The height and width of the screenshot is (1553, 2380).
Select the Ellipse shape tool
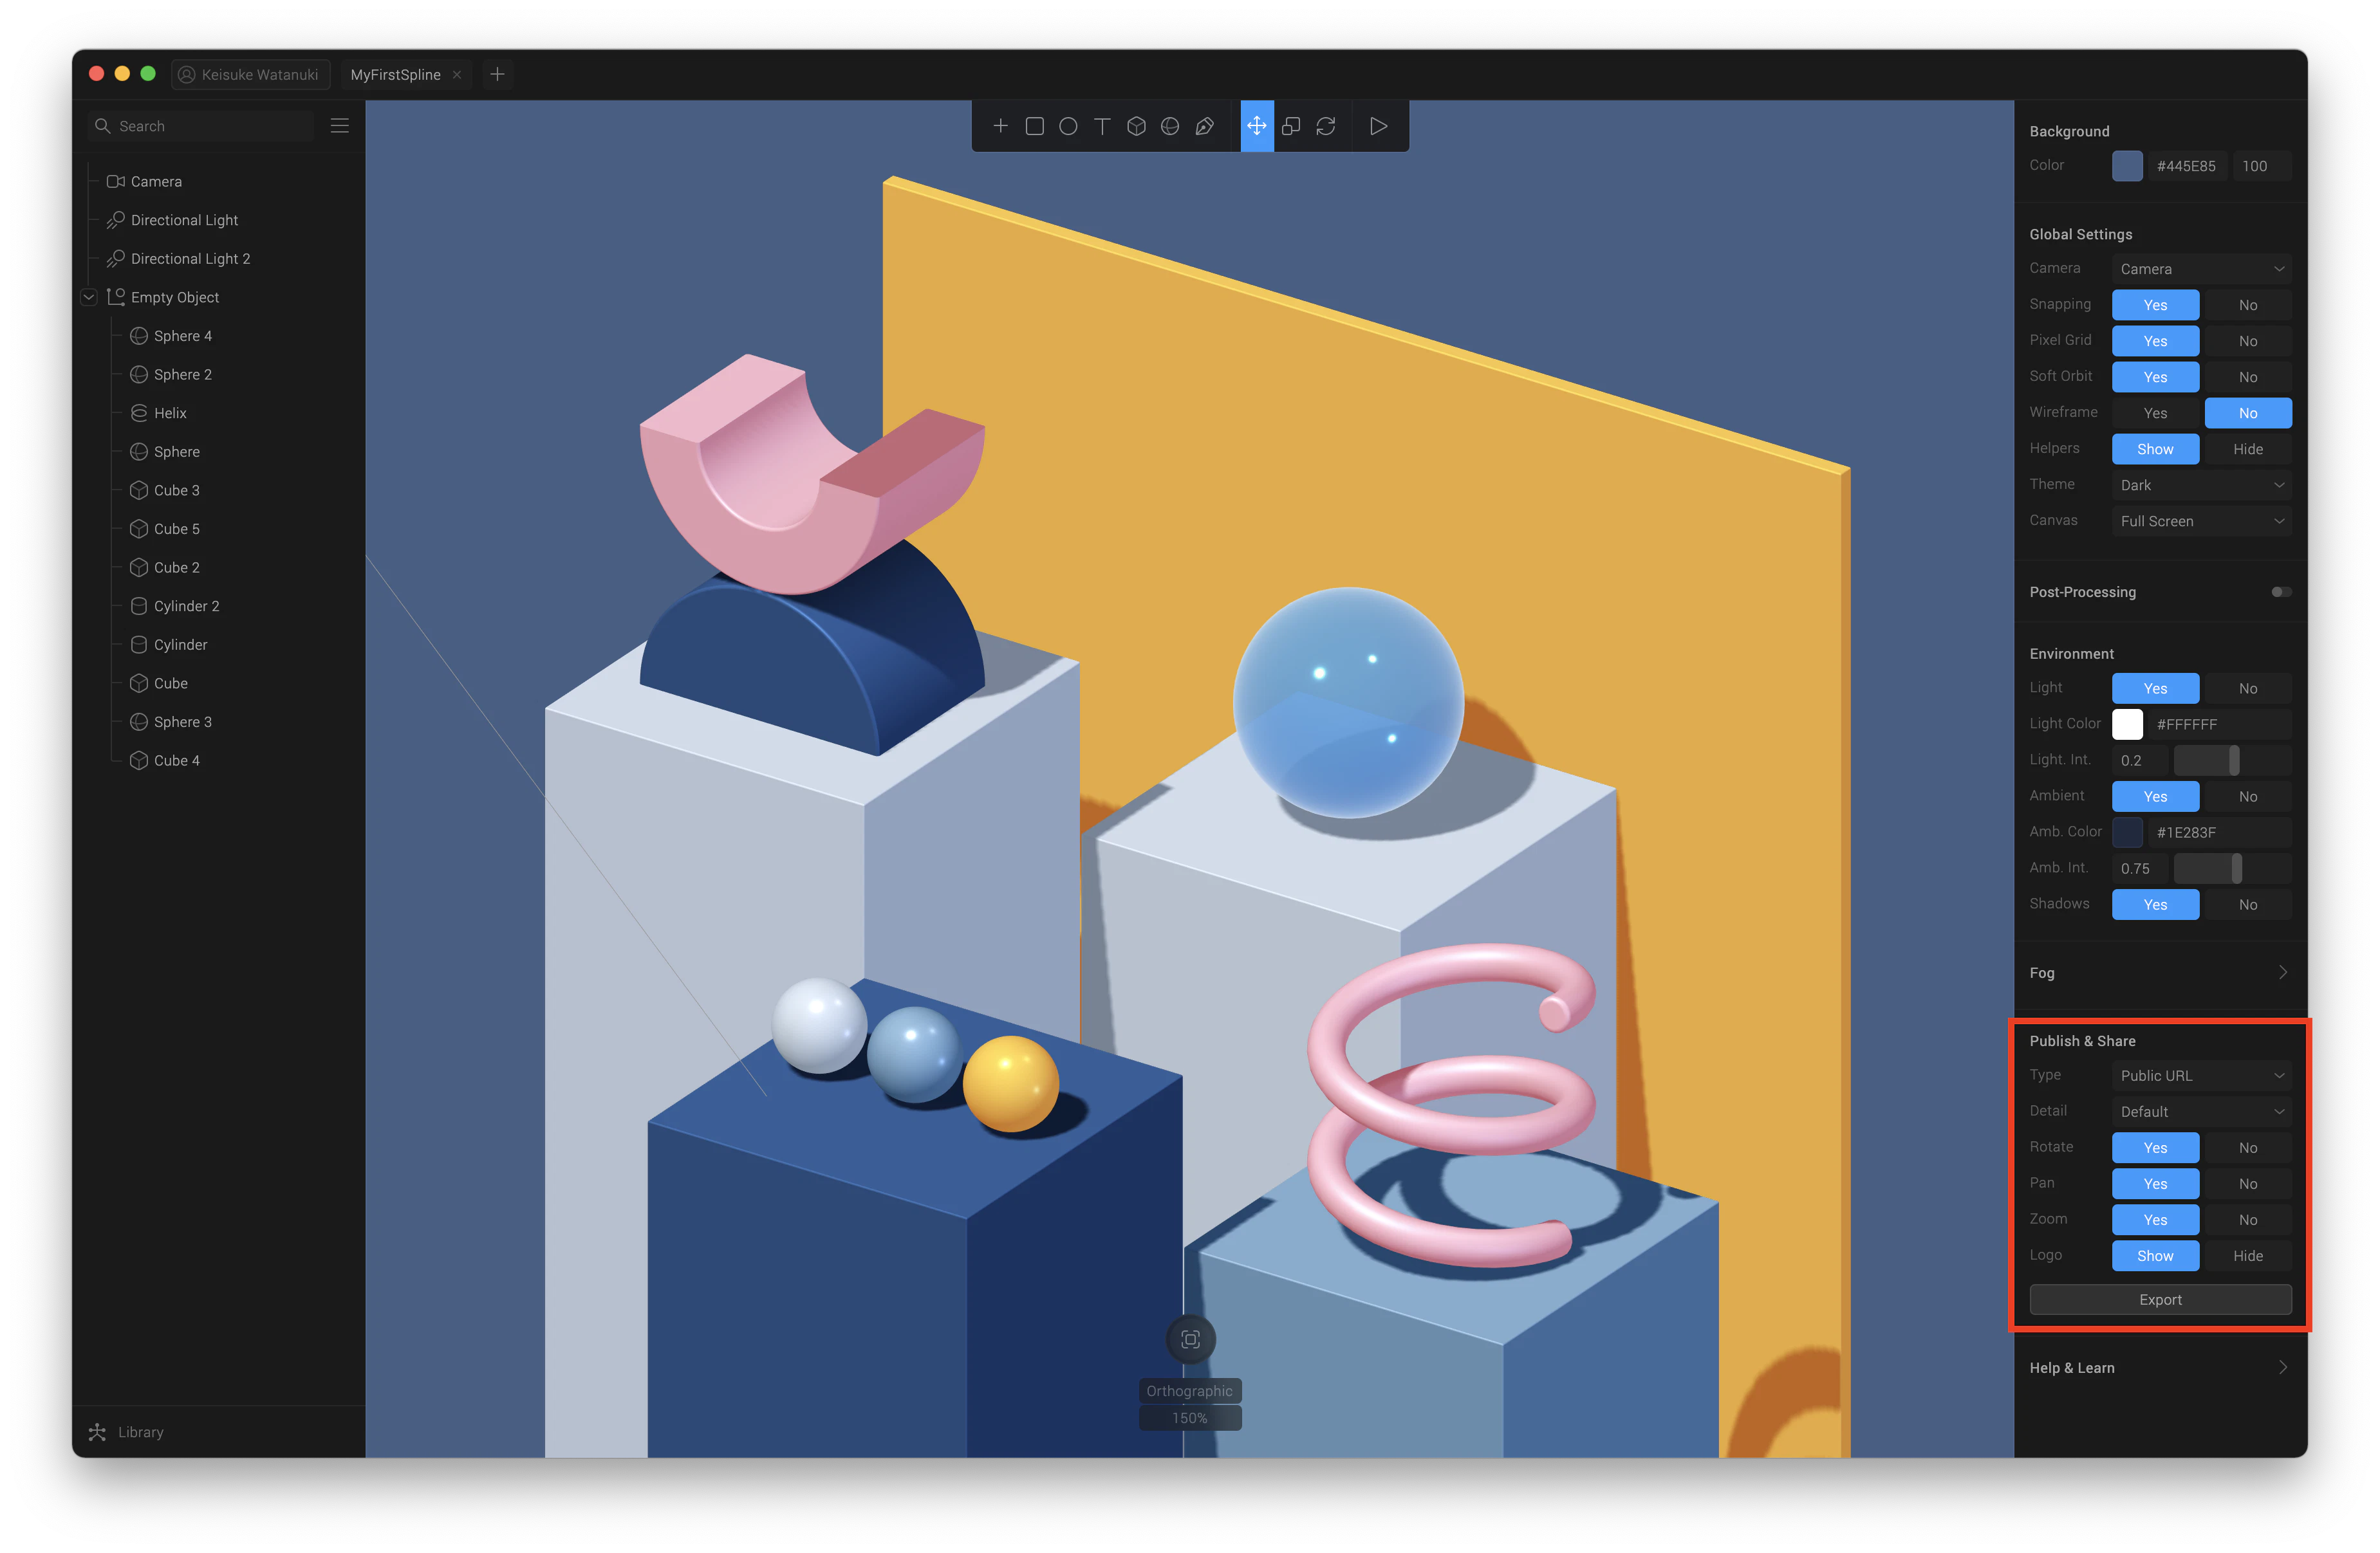pyautogui.click(x=1068, y=126)
